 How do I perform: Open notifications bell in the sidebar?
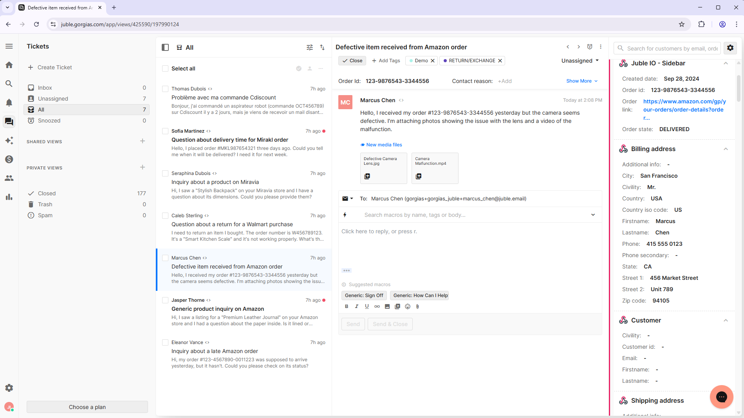click(x=9, y=103)
